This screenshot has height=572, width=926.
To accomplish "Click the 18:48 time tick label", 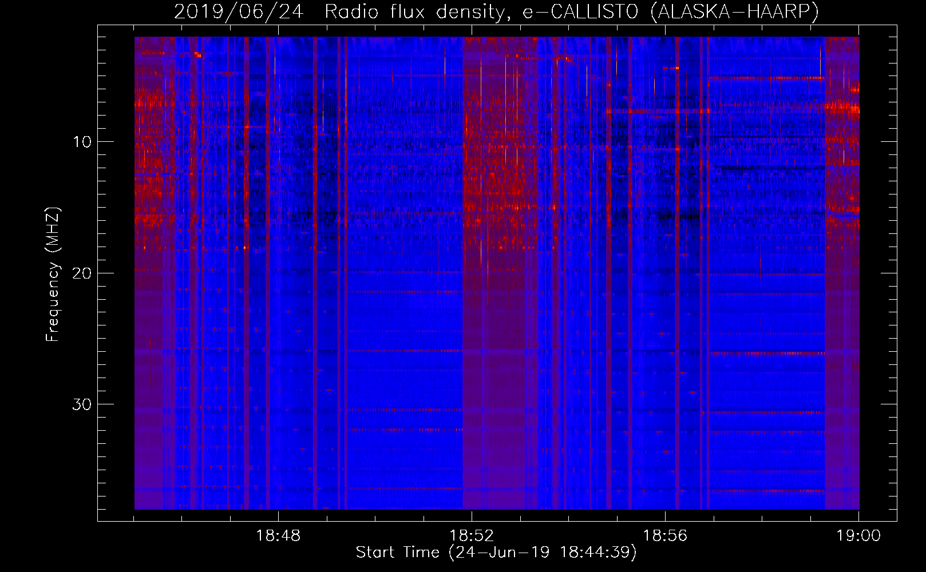I will 278,536.
